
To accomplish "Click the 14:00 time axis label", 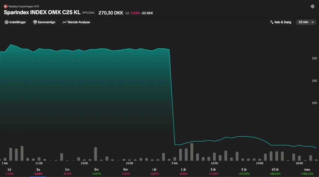I will pyautogui.click(x=259, y=163).
